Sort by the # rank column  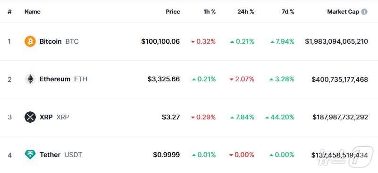pos(9,12)
